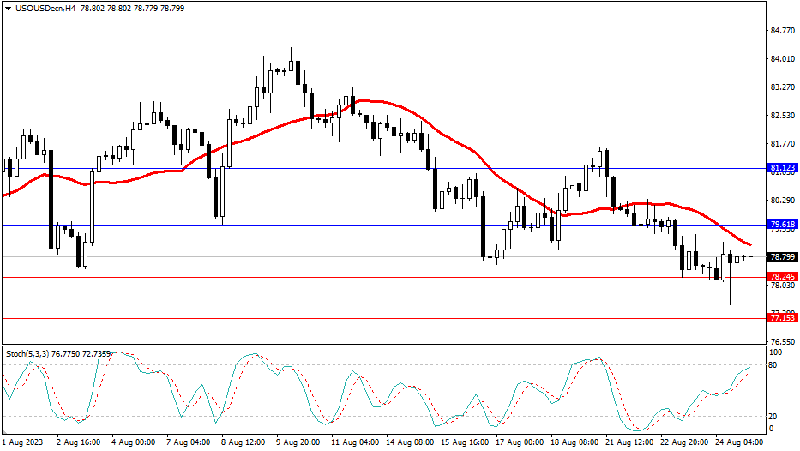Click the stochastic 80 level label

tap(774, 365)
